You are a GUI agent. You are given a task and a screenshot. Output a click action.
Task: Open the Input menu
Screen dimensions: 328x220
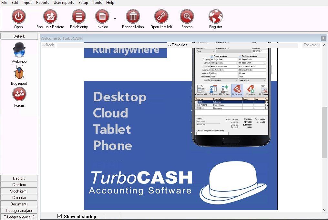27,3
